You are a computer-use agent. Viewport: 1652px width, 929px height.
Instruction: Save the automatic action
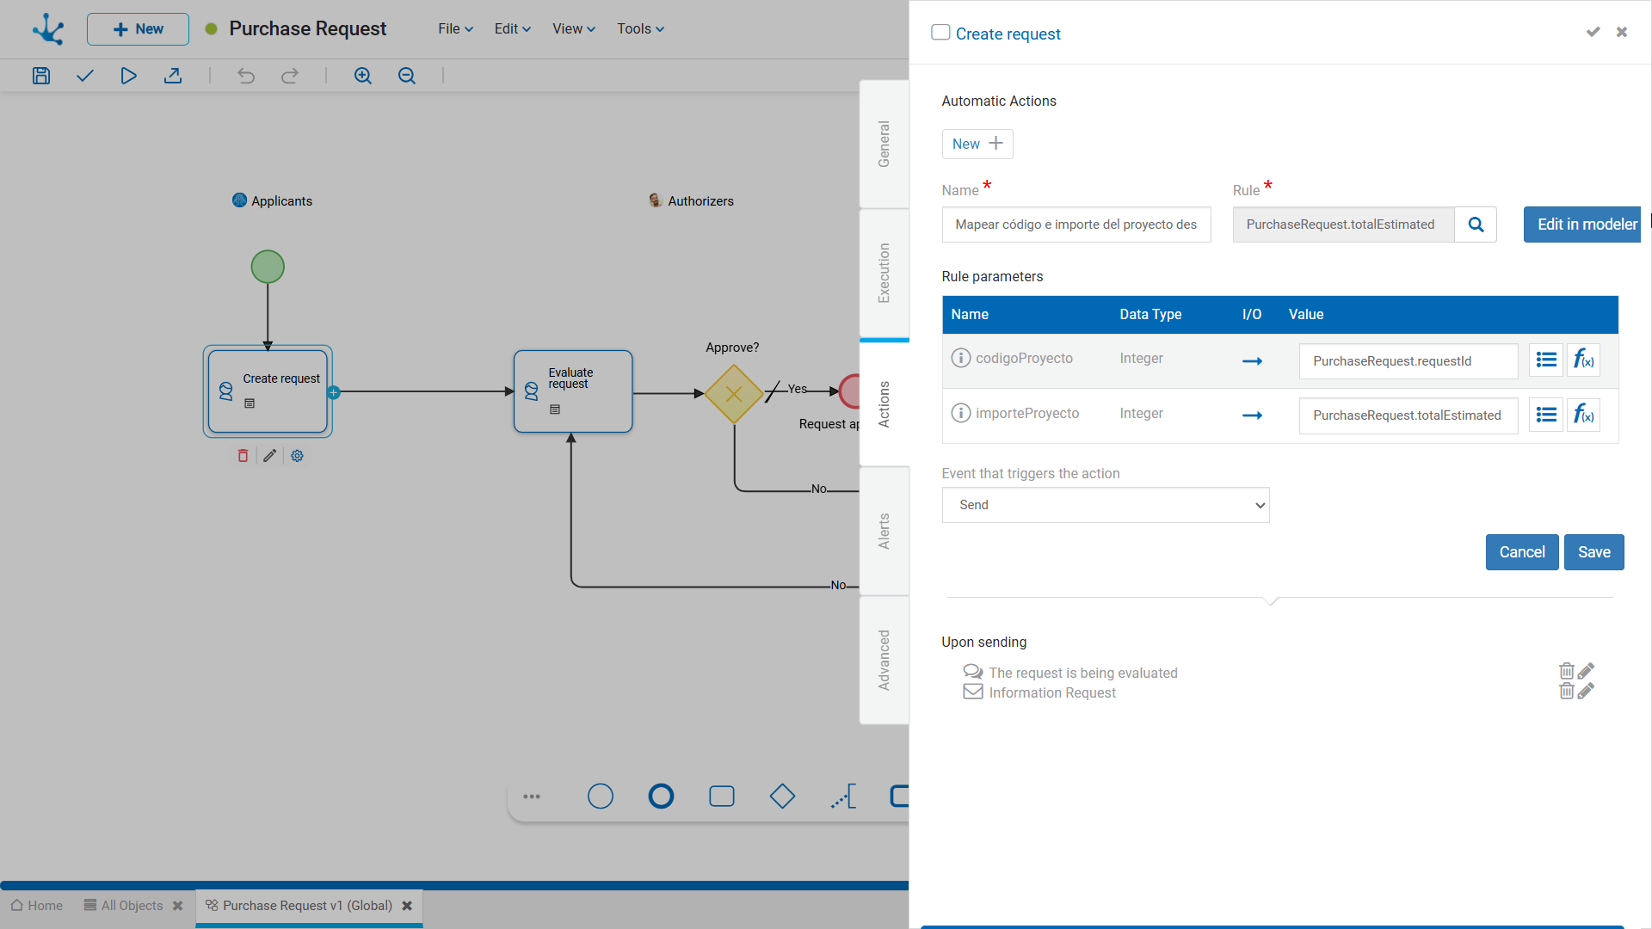pyautogui.click(x=1594, y=552)
